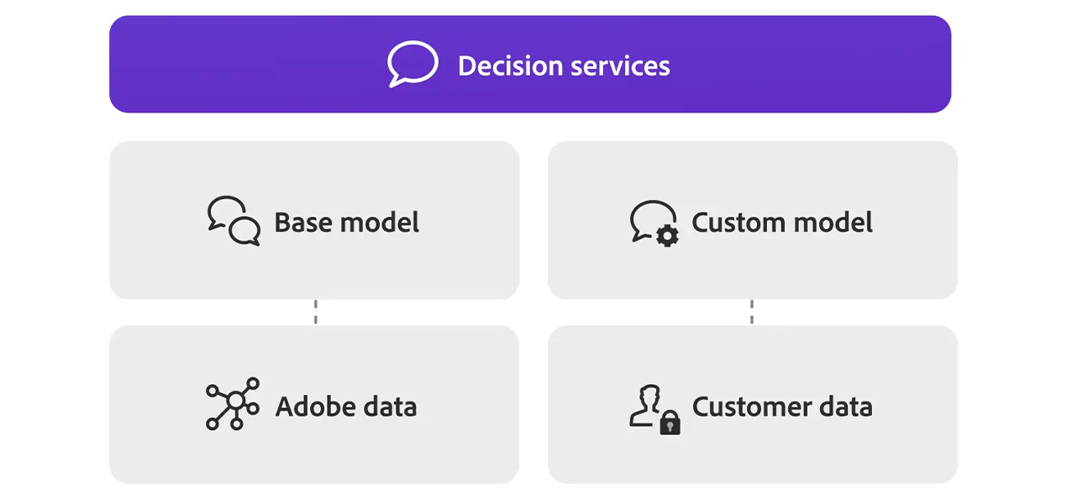Click the central hub node of Adobe data icon

tap(234, 402)
